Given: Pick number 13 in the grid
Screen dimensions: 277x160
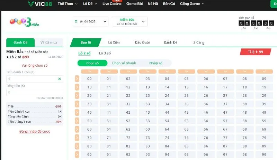Looking at the screenshot, I should click(148, 87).
